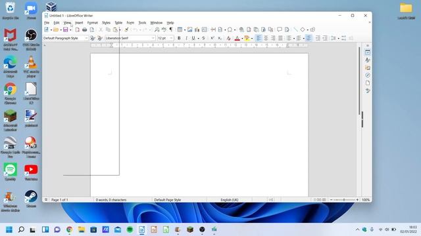Viewport: 421px width, 236px height.
Task: Click the Insert Comment speech bubble icon
Action: point(280,29)
